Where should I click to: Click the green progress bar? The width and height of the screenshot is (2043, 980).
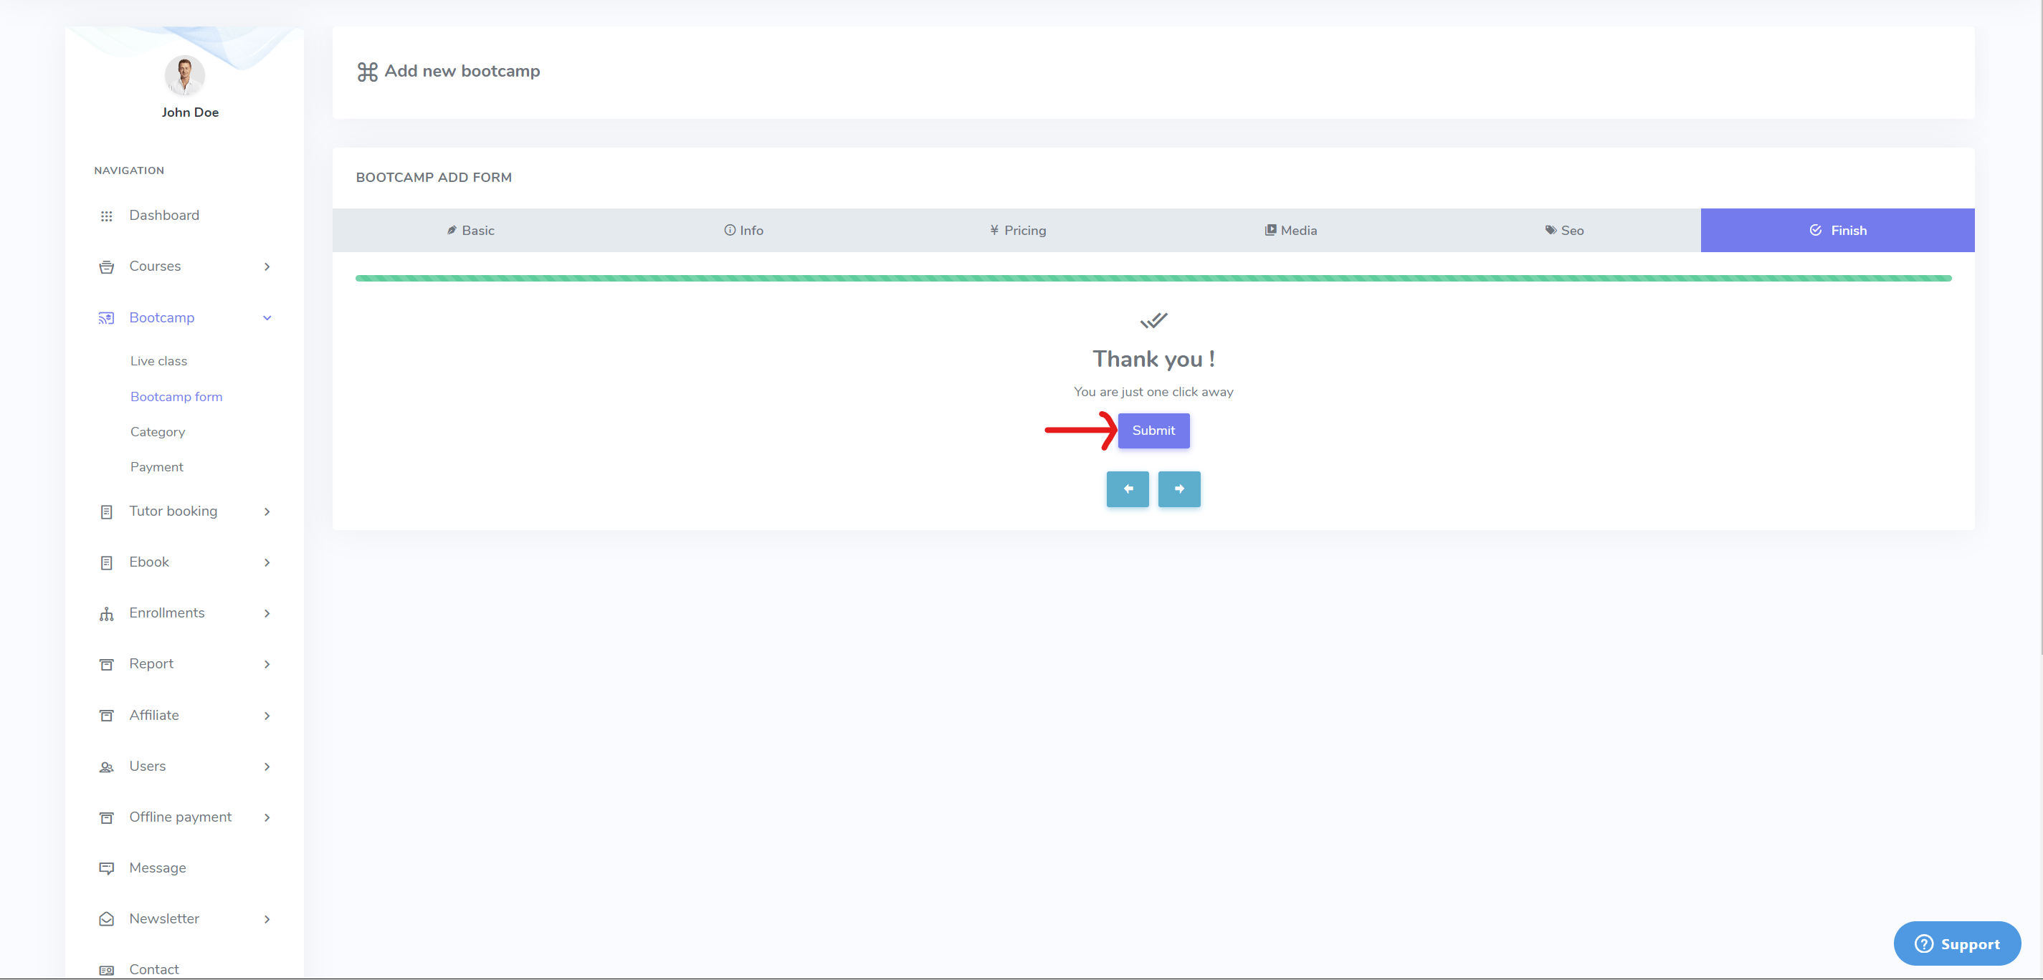point(1153,278)
